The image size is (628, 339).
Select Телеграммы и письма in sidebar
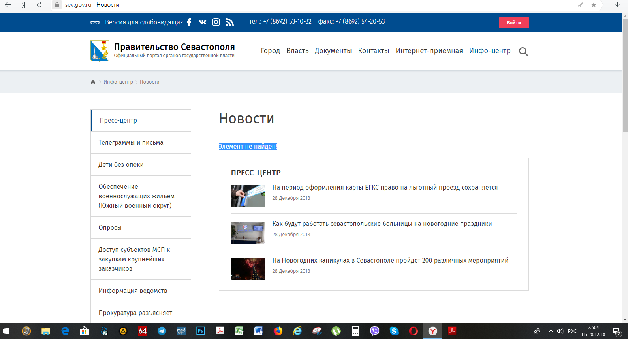pos(131,142)
